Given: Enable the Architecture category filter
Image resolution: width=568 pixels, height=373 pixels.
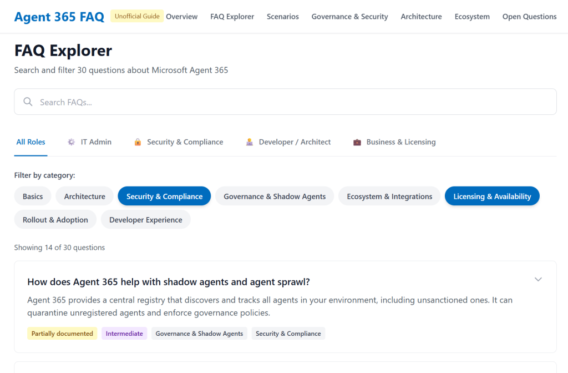Looking at the screenshot, I should [x=84, y=196].
